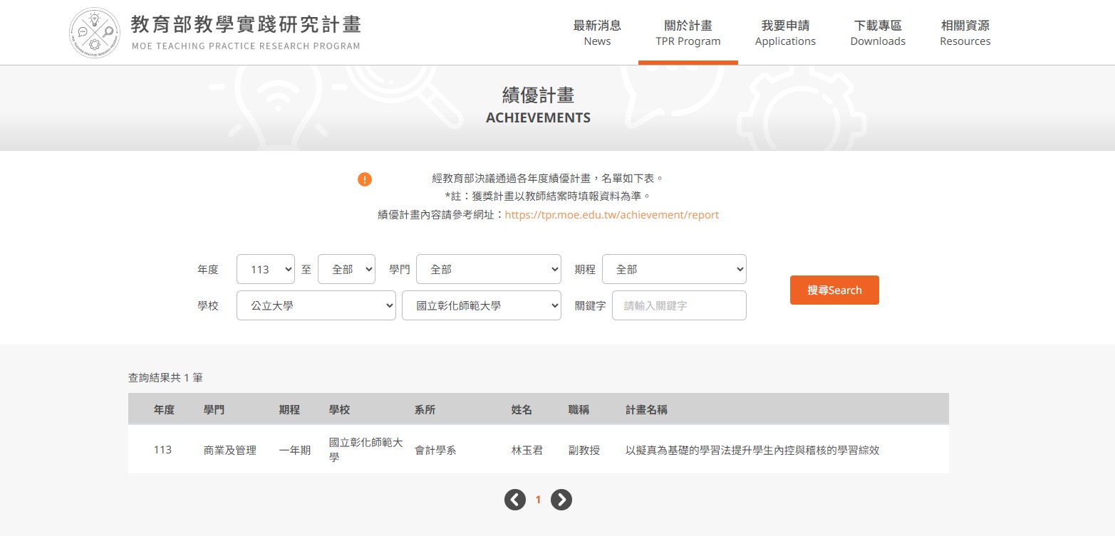
Task: Open the 我要申請 Applications menu
Action: pyautogui.click(x=785, y=33)
